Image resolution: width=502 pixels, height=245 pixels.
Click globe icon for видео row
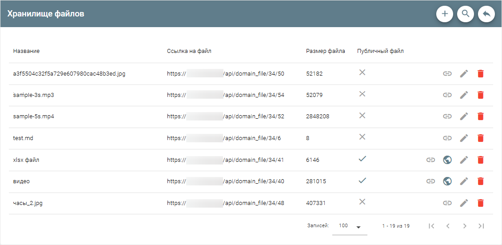(447, 181)
